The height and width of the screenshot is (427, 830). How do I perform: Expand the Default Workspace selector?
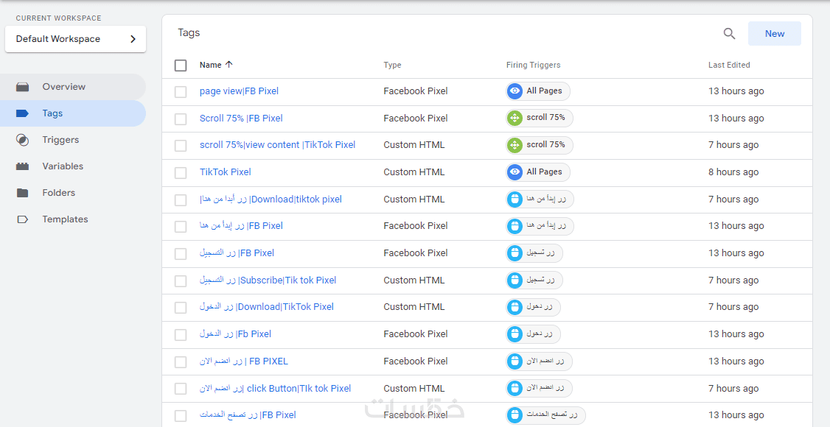(75, 39)
